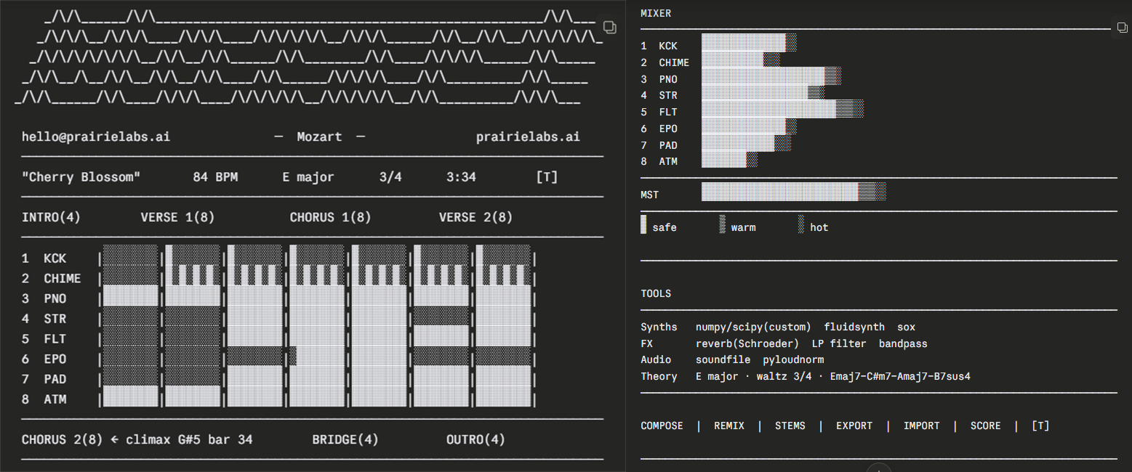Click the 84 BPM tempo value
The image size is (1132, 472).
(x=215, y=177)
